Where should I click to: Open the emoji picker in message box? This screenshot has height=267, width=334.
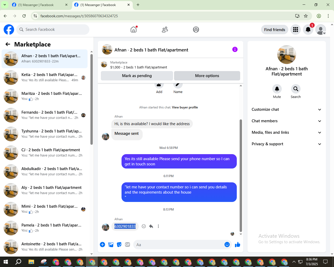click(227, 245)
